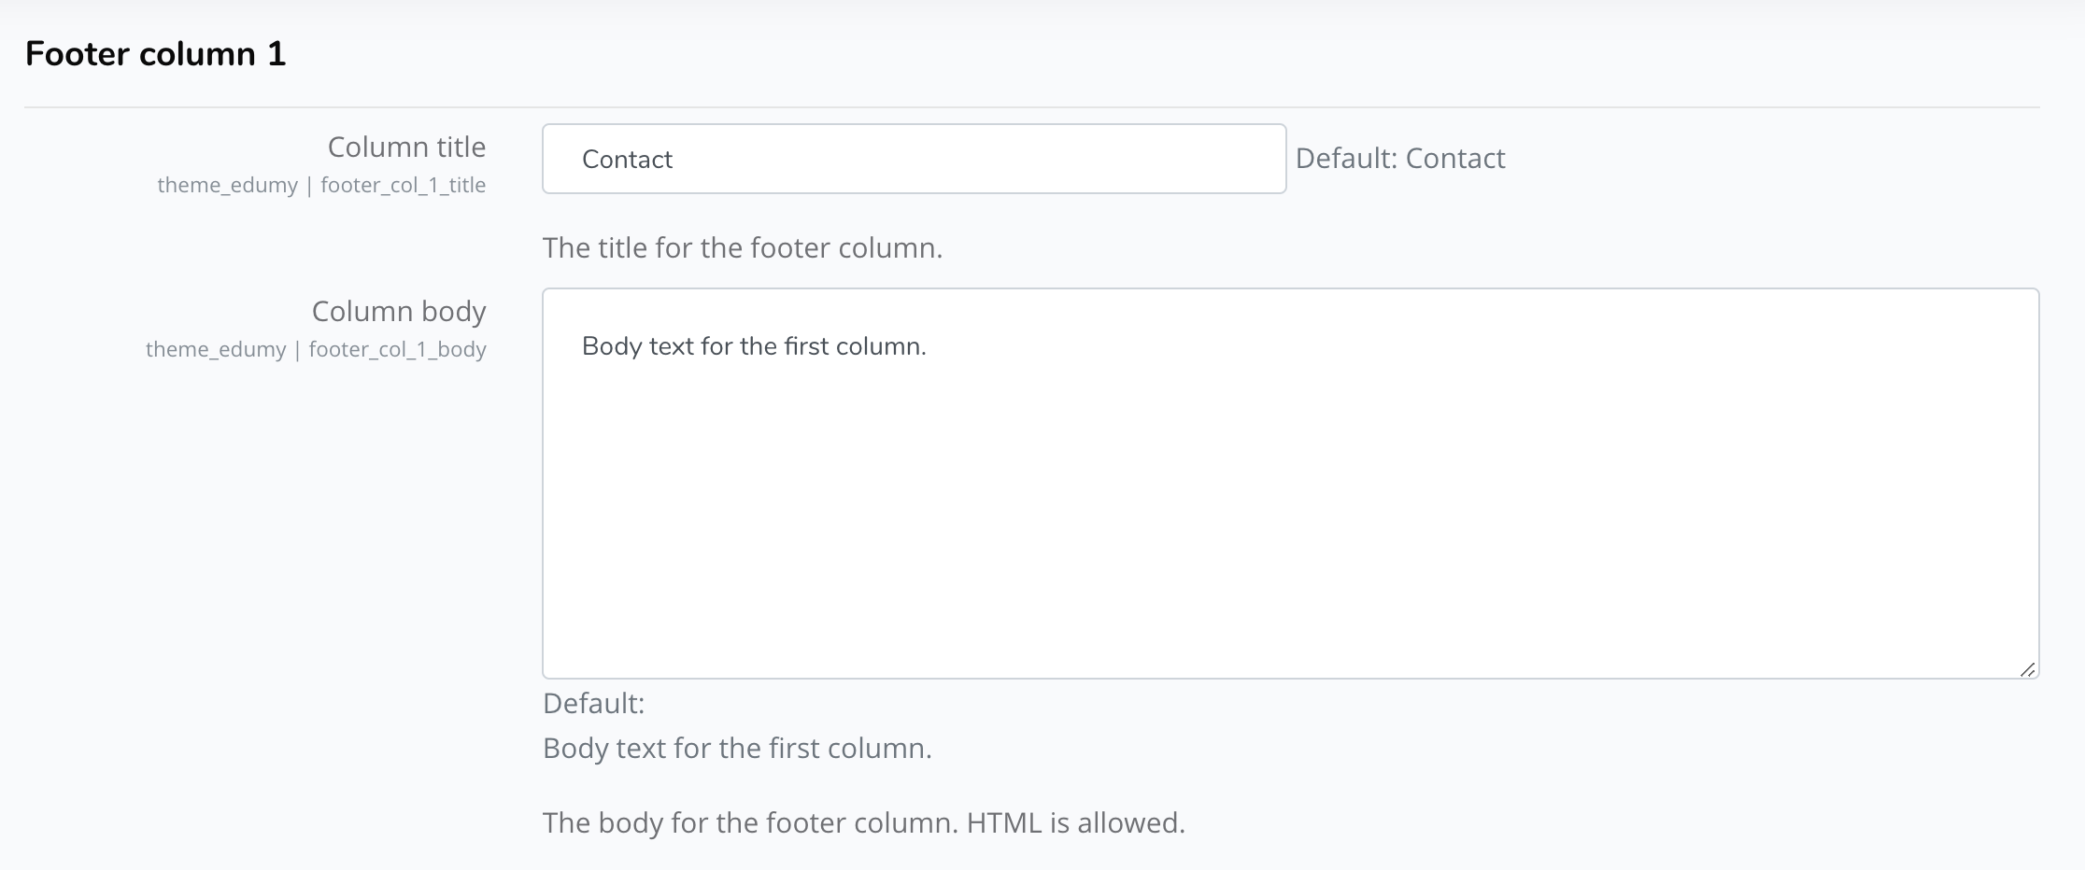
Task: Place cursor in body text inside text area
Action: pyautogui.click(x=754, y=346)
